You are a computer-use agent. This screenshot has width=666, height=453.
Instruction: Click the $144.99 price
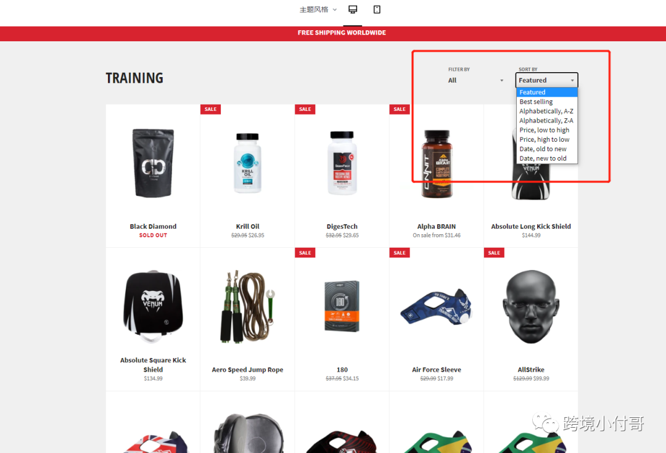tap(531, 235)
